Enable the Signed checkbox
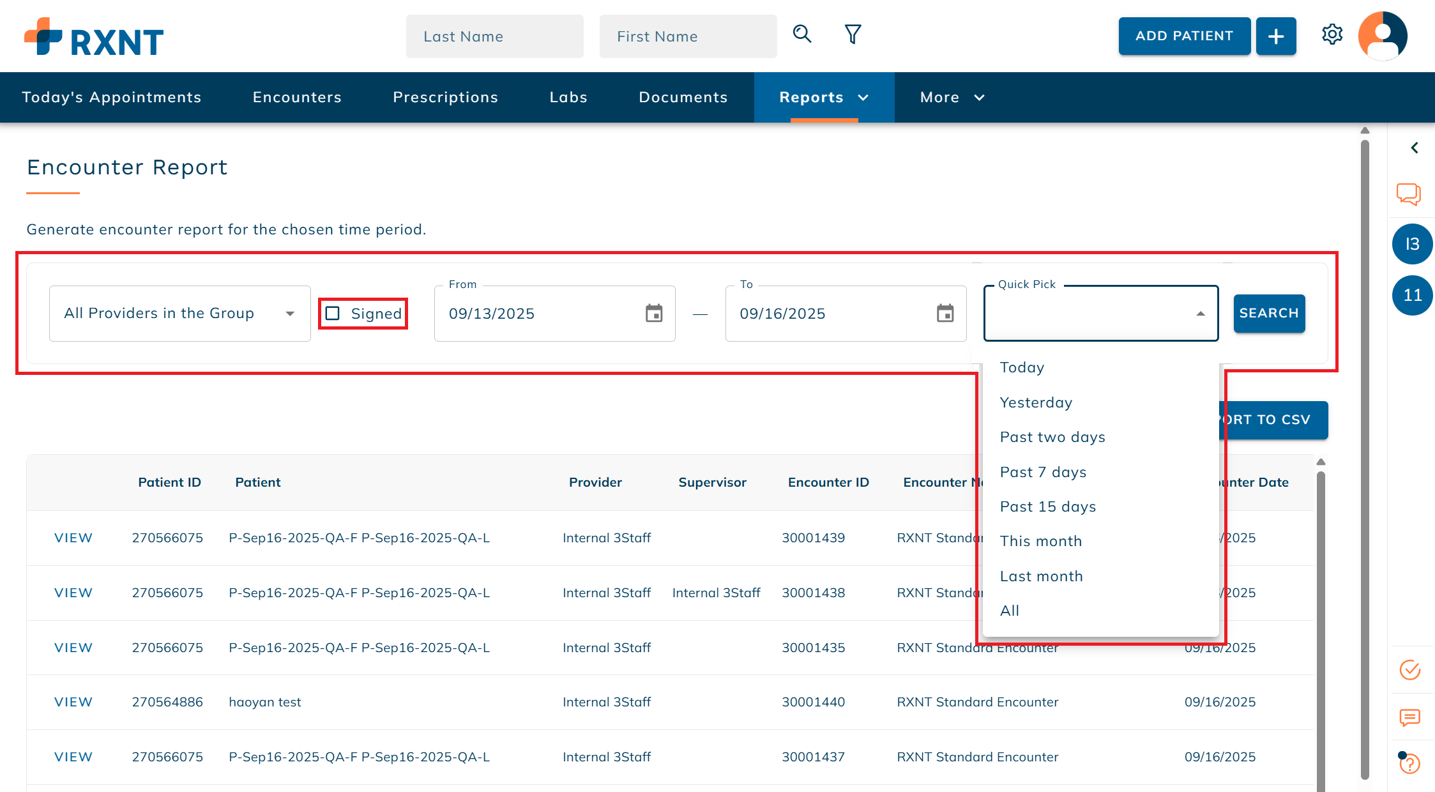Screen dimensions: 1435x792 tap(333, 314)
